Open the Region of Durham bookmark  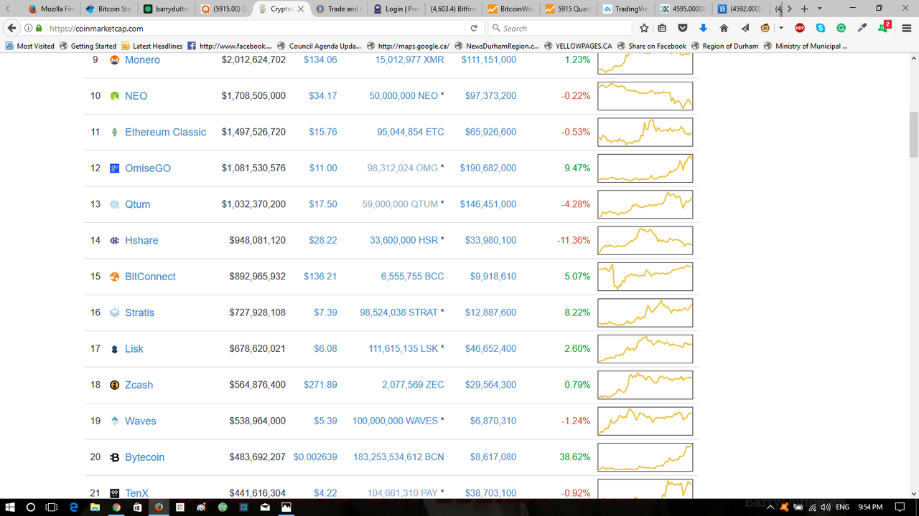pos(724,46)
